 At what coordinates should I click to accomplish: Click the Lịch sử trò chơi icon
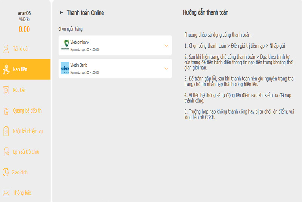coord(6,152)
